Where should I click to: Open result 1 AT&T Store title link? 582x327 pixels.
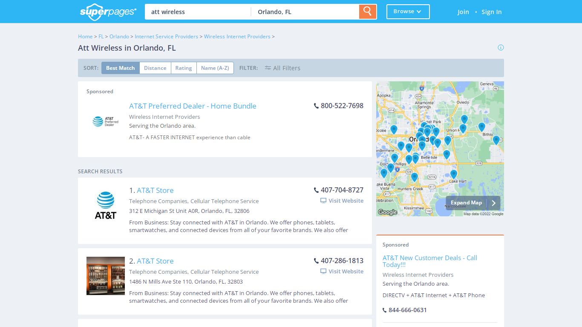click(x=155, y=190)
